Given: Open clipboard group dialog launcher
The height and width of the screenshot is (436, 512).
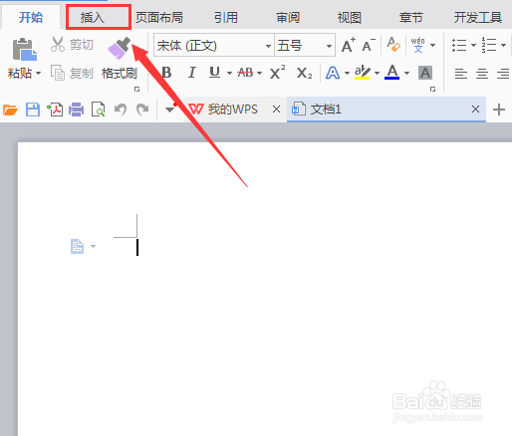Looking at the screenshot, I should click(x=136, y=89).
